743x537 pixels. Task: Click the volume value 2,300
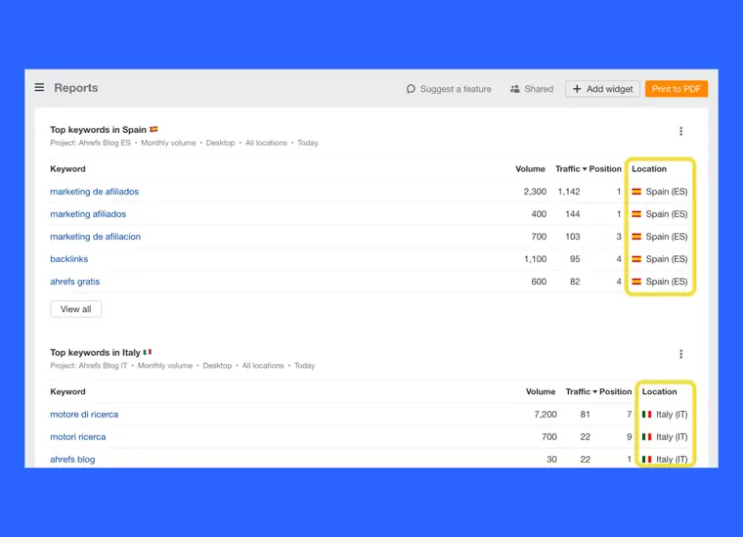point(535,192)
